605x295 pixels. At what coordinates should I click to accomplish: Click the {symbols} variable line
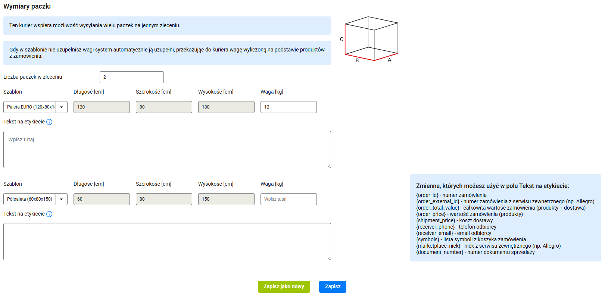coord(471,239)
